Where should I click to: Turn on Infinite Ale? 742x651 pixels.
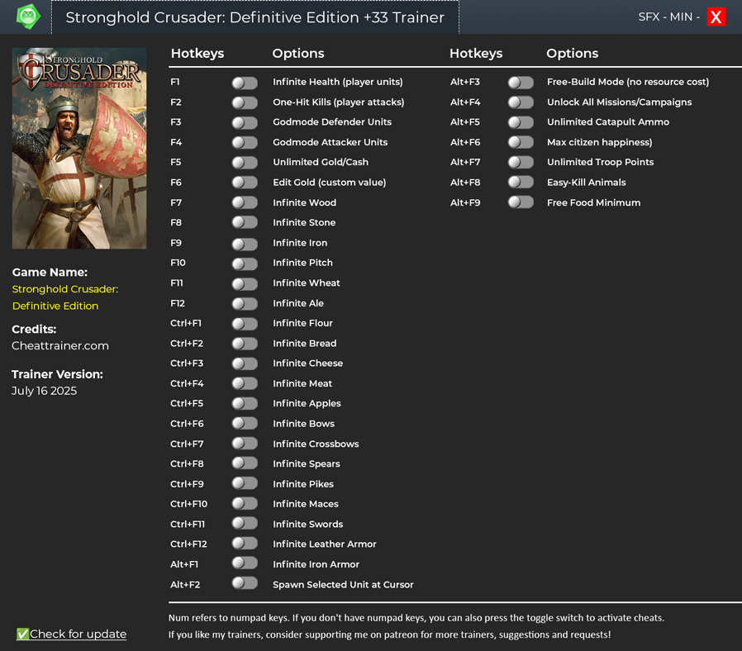click(245, 304)
